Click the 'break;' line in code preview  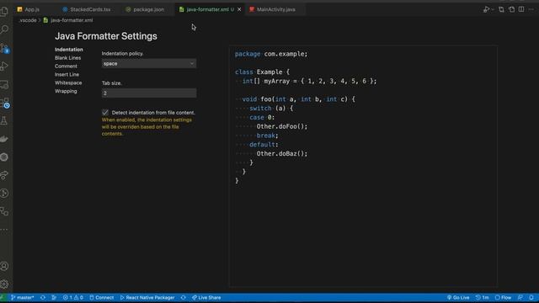point(268,136)
